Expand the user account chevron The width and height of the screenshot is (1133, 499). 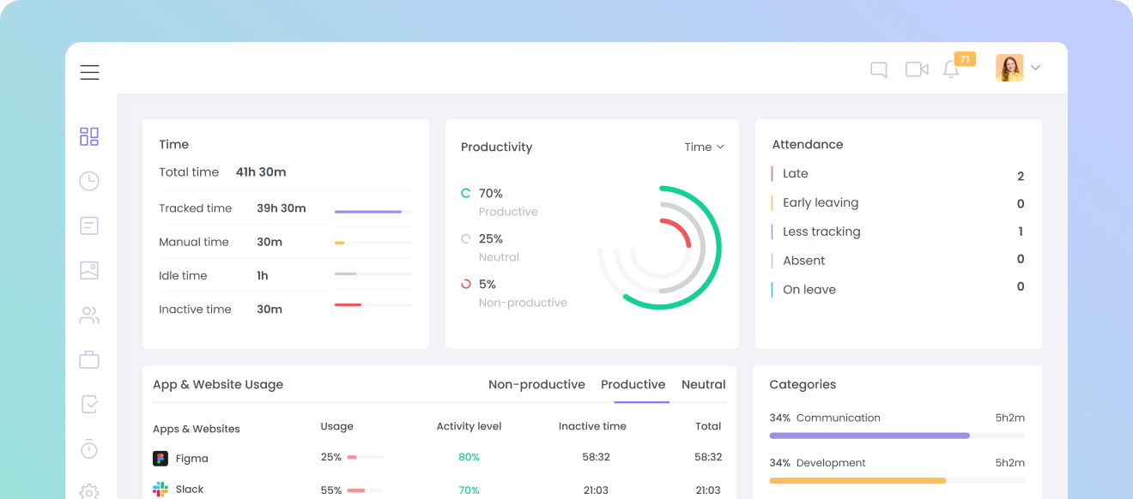[1035, 68]
